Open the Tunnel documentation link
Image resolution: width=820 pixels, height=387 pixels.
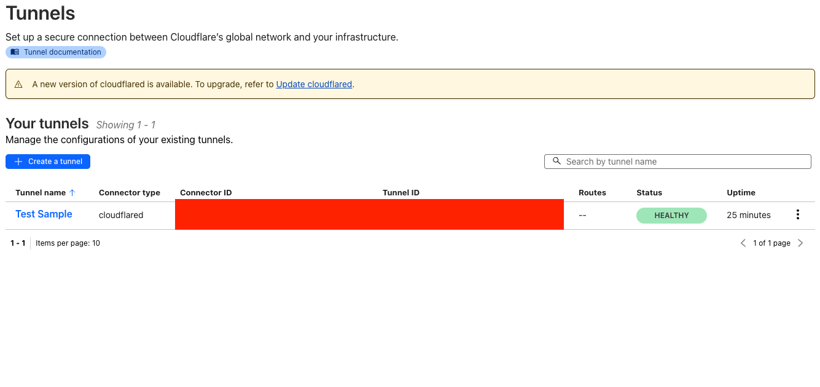pyautogui.click(x=56, y=52)
